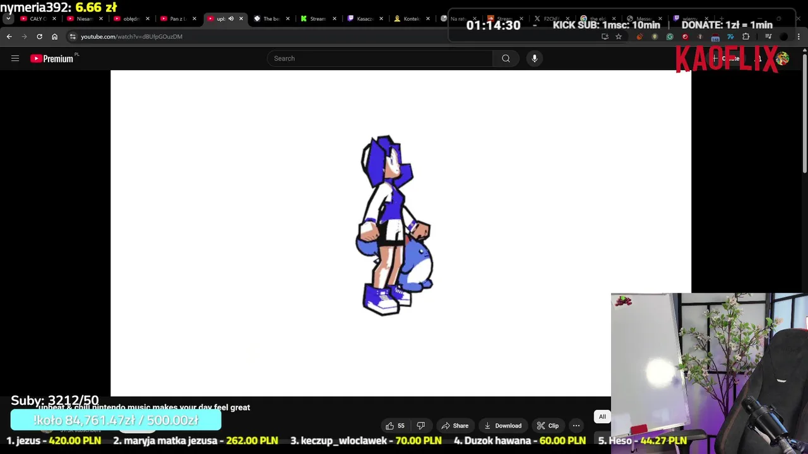Click the video player to pause
The height and width of the screenshot is (454, 808).
pyautogui.click(x=401, y=233)
